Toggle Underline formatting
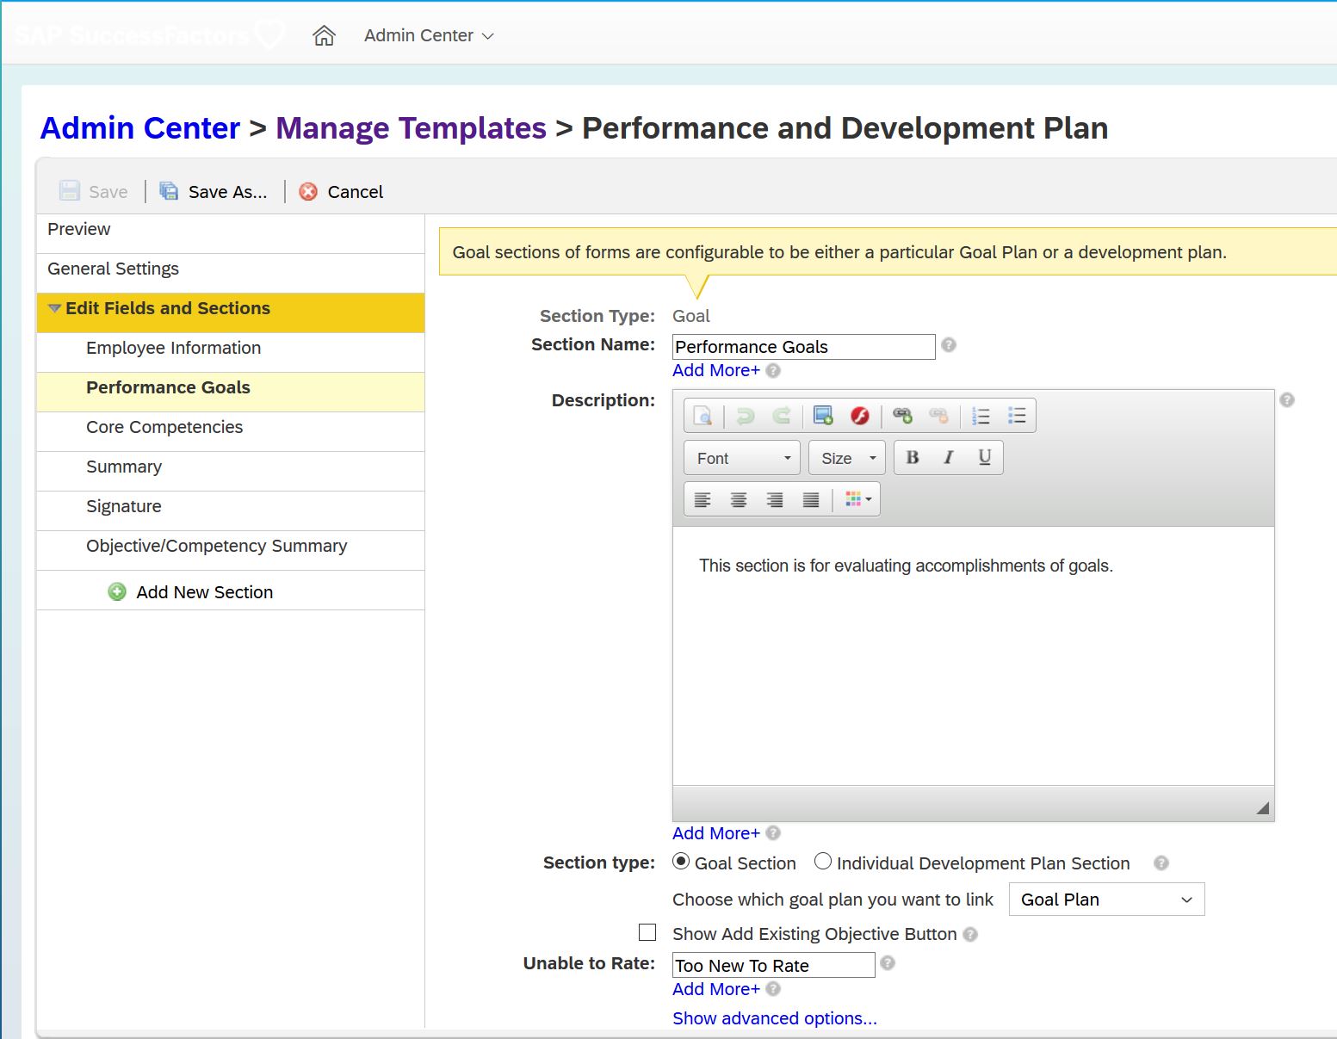 pyautogui.click(x=985, y=457)
